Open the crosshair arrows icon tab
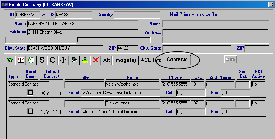This screenshot has width=275, height=139. 63,60
